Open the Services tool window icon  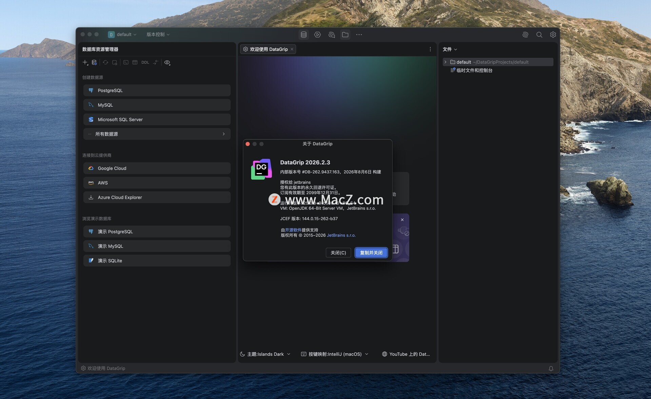click(317, 35)
